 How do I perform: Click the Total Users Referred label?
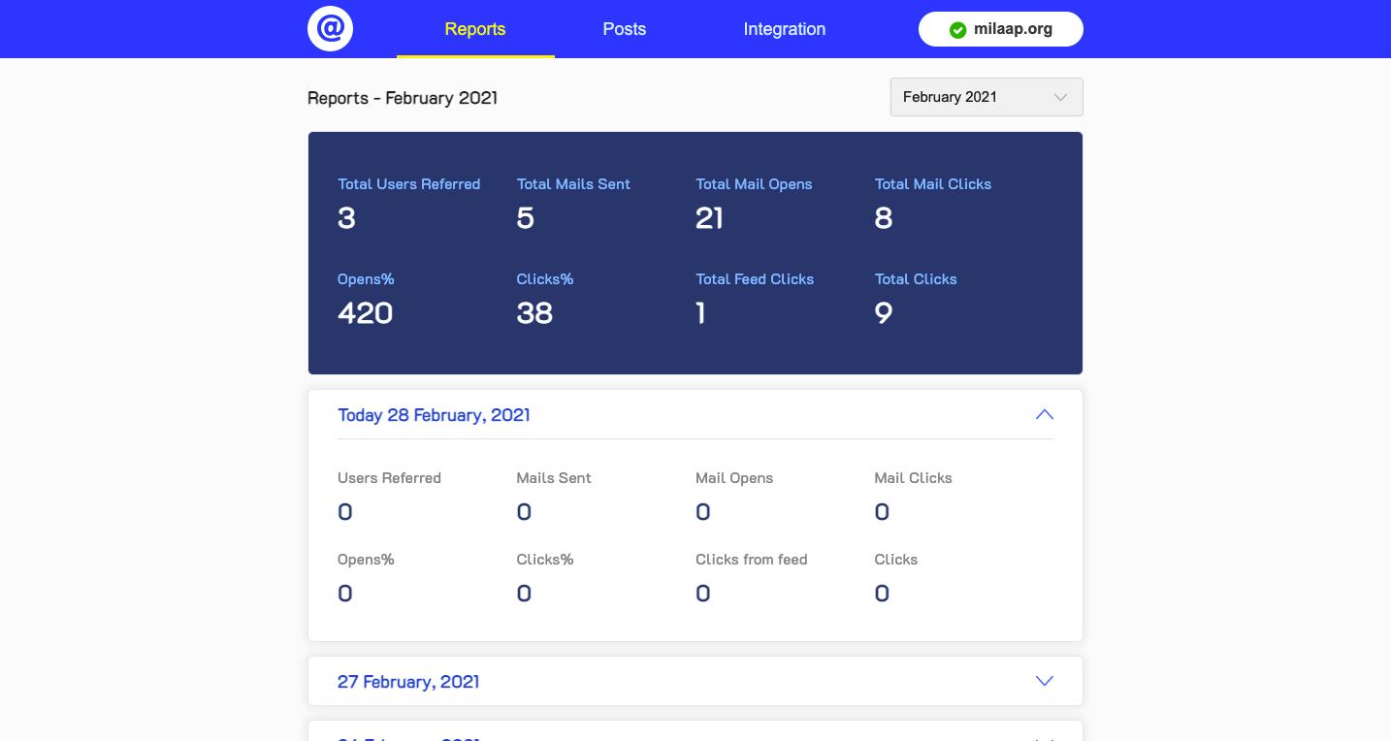click(408, 184)
